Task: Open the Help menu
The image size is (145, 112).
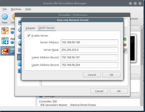Action: tap(28, 9)
